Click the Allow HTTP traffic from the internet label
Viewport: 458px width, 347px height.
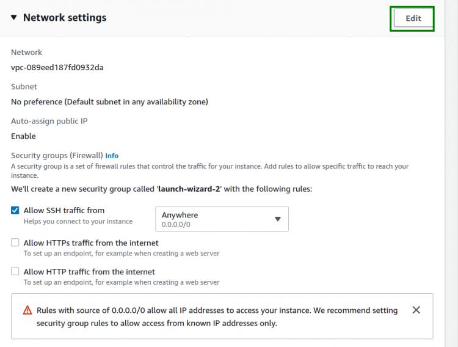point(89,271)
